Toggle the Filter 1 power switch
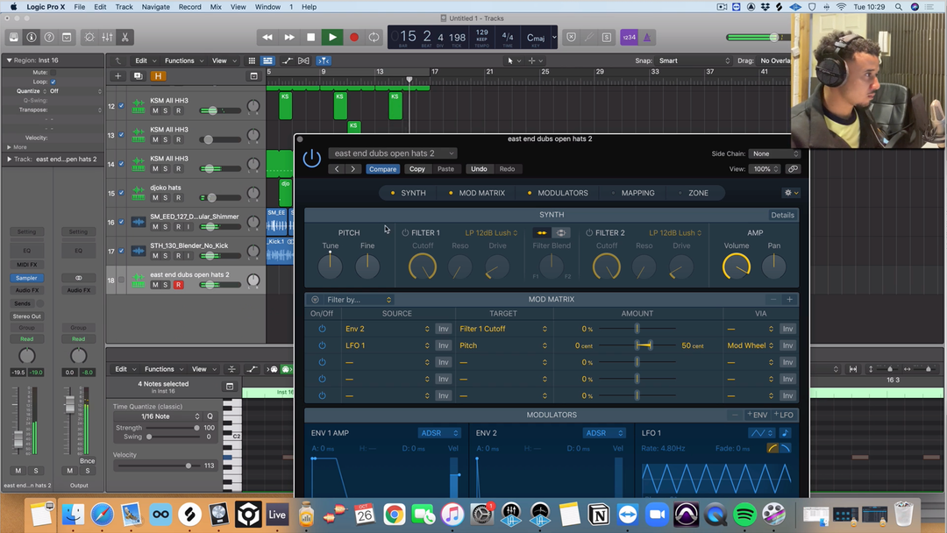Viewport: 947px width, 533px height. point(405,233)
